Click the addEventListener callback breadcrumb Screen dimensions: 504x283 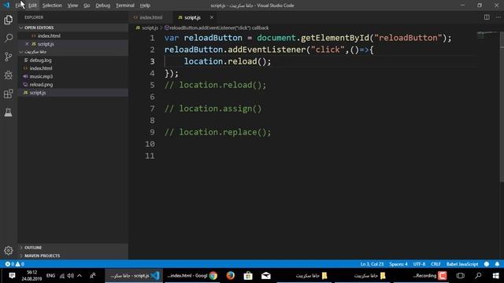[x=217, y=28]
